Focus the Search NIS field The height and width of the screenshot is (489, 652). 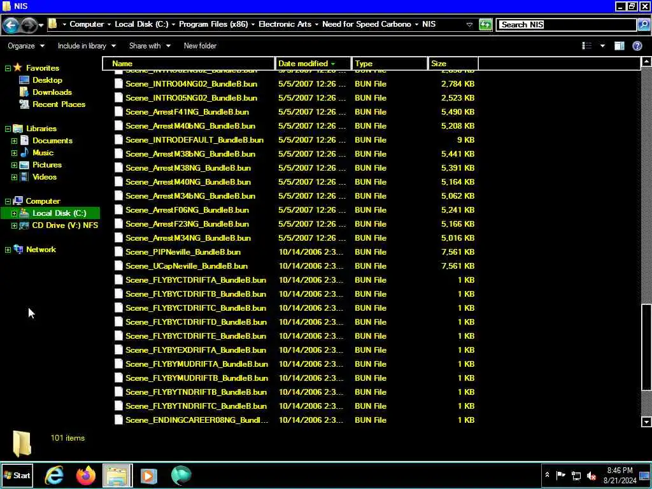pyautogui.click(x=567, y=25)
